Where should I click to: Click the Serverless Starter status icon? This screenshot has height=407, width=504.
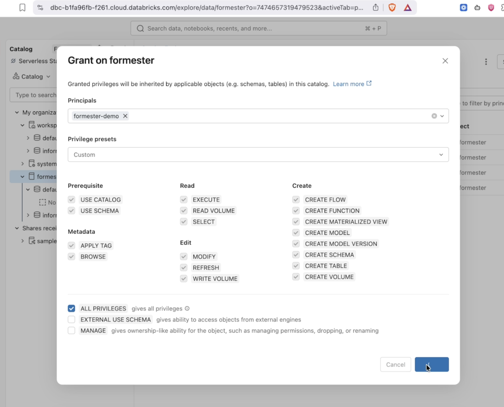(13, 61)
